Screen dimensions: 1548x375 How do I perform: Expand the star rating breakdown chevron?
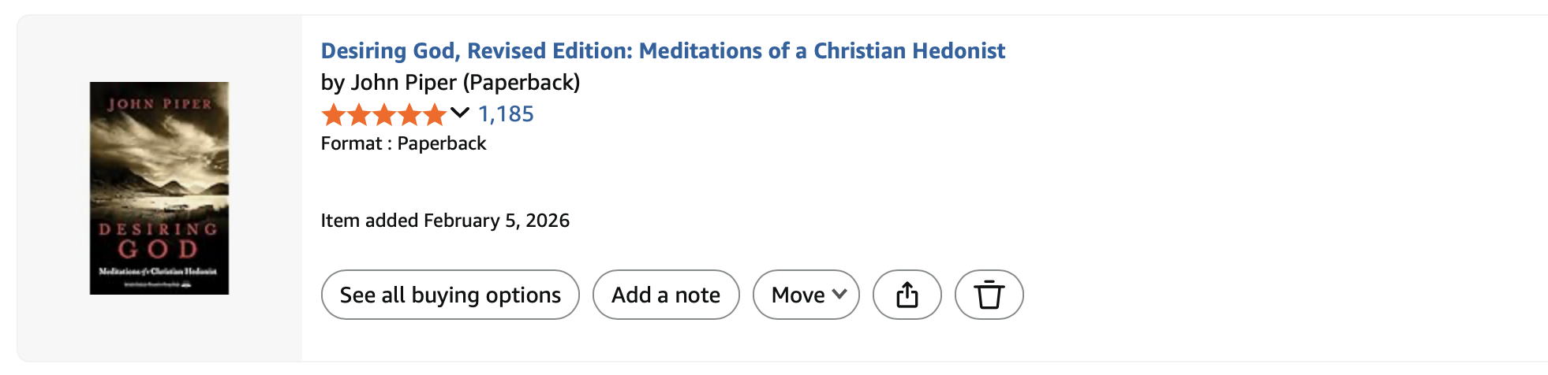pyautogui.click(x=459, y=113)
